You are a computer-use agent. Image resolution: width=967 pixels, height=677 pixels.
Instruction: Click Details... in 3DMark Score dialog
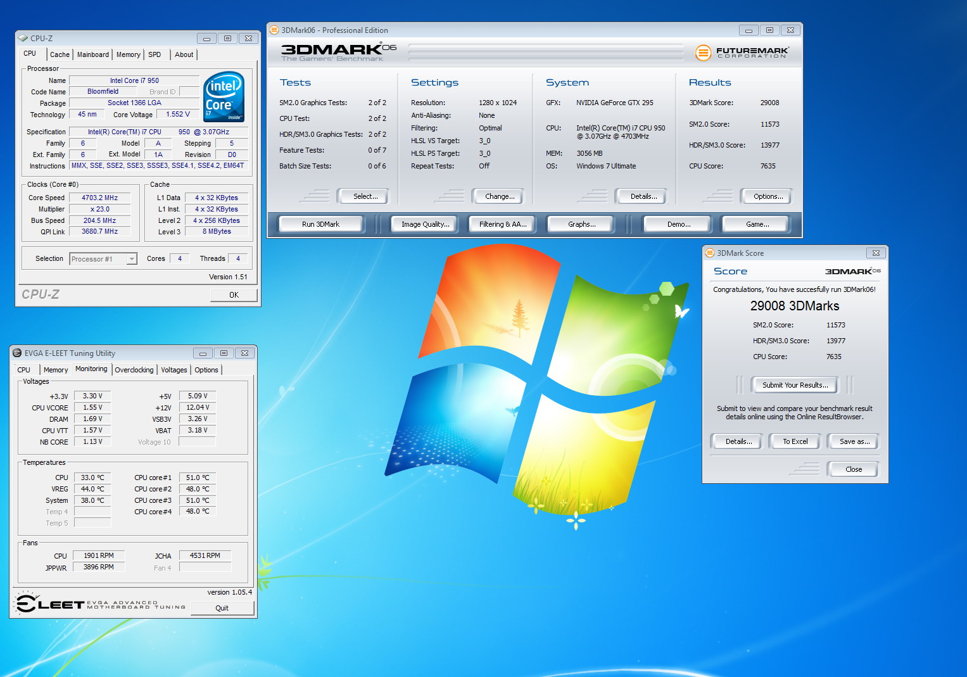coord(738,441)
